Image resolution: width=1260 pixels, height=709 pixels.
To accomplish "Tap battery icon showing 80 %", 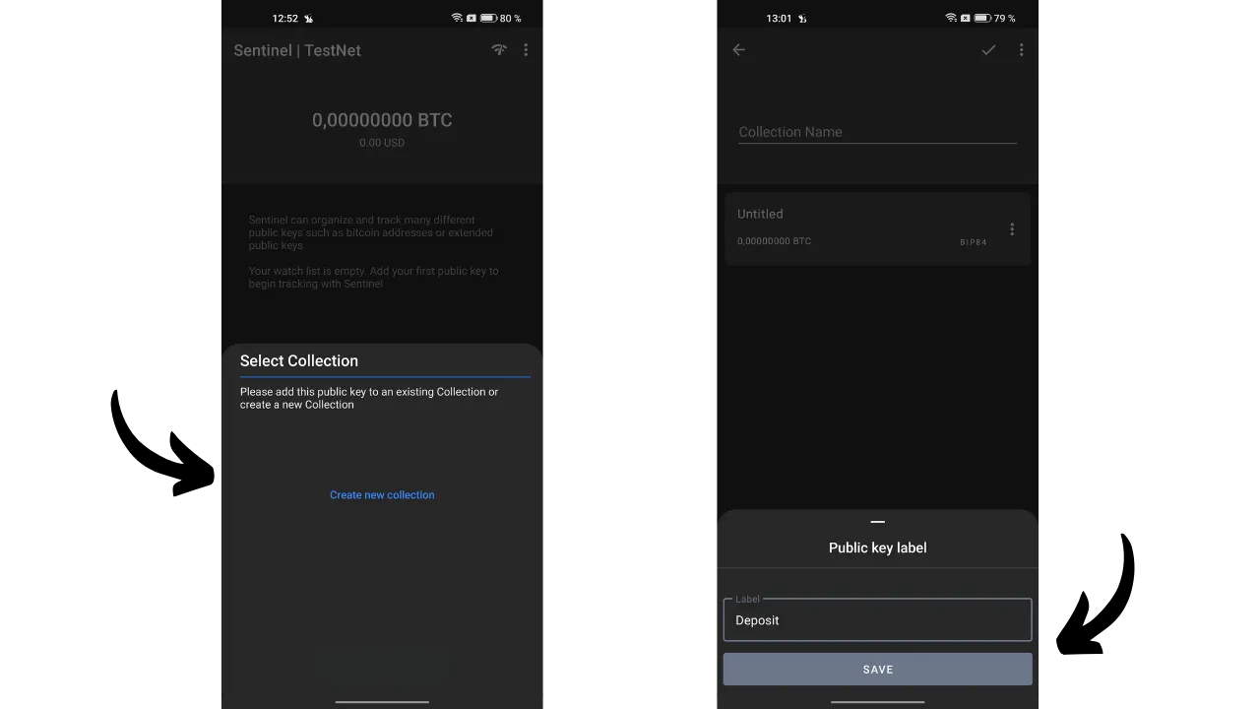I will point(488,18).
